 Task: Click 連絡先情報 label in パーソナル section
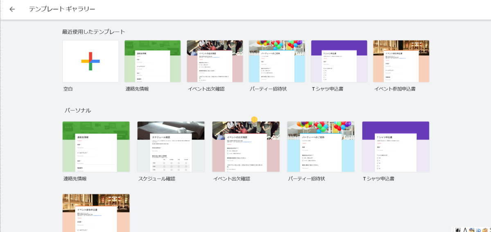(75, 179)
